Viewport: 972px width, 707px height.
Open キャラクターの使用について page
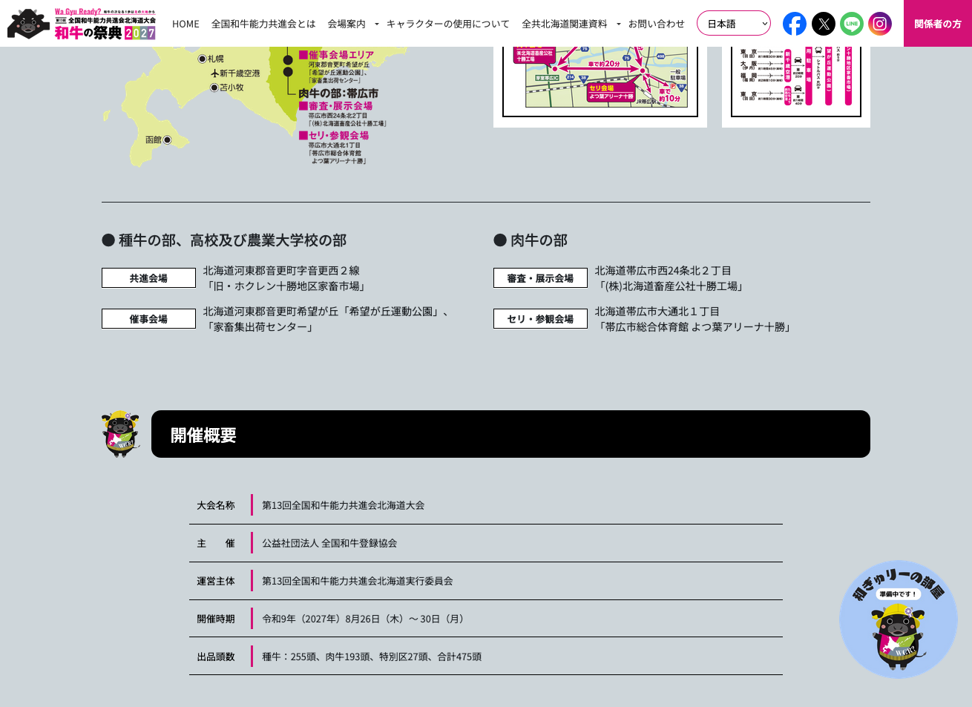447,24
